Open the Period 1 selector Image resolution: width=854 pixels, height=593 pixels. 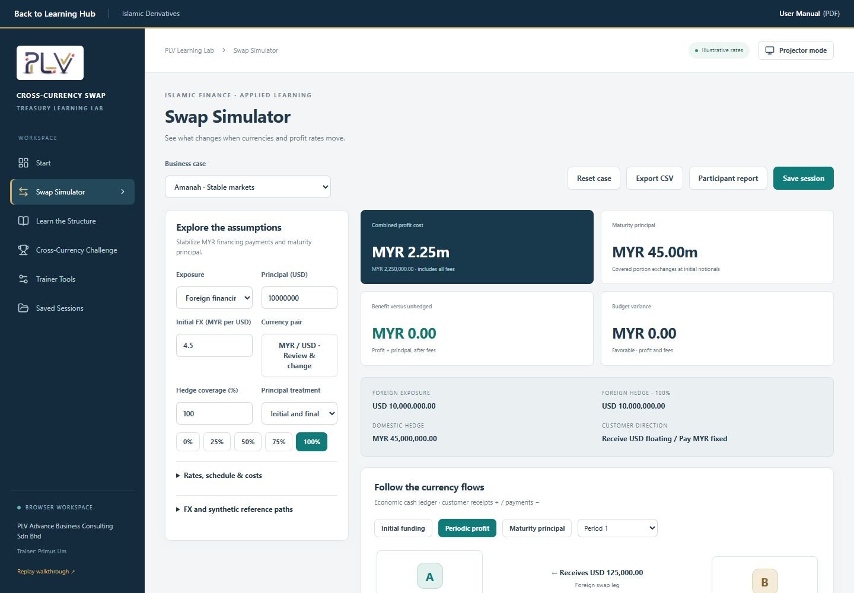[x=617, y=528]
